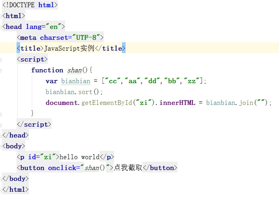This screenshot has height=197, width=279.
Task: Click the JavaScript实例 title text
Action: coord(69,49)
